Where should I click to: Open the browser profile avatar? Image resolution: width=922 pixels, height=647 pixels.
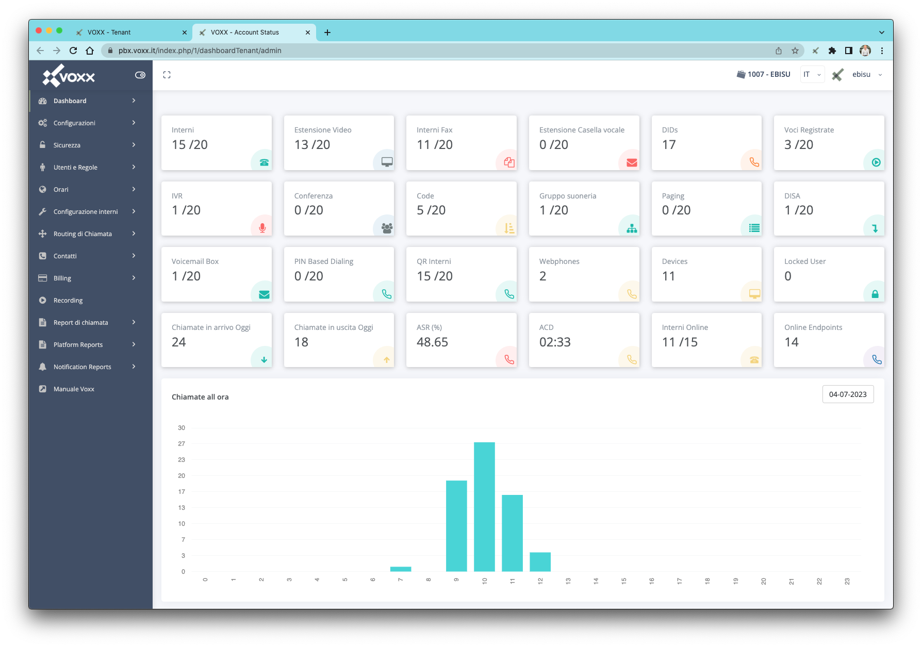(x=865, y=51)
